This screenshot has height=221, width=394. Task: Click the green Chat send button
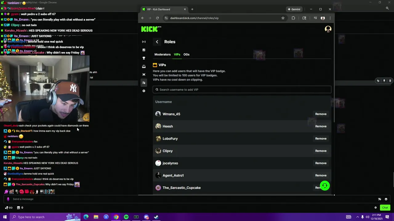click(385, 208)
